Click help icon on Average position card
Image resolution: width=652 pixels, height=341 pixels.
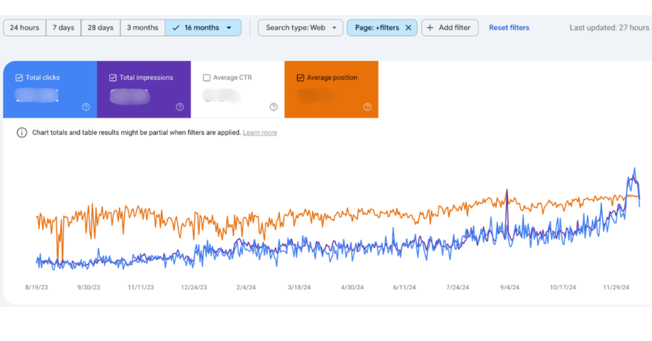367,107
